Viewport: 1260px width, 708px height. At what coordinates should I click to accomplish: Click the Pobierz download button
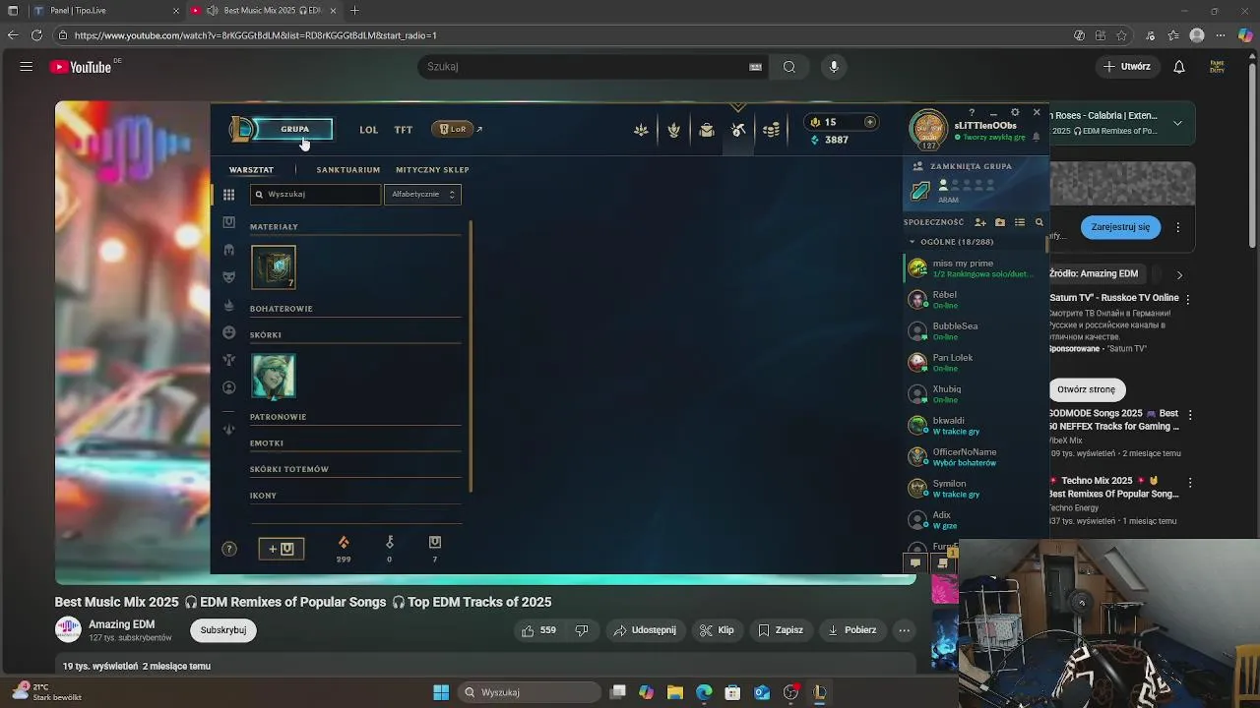point(852,630)
